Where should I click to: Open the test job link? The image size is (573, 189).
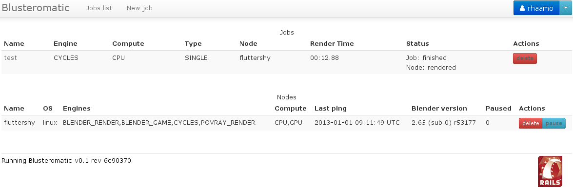coord(10,57)
